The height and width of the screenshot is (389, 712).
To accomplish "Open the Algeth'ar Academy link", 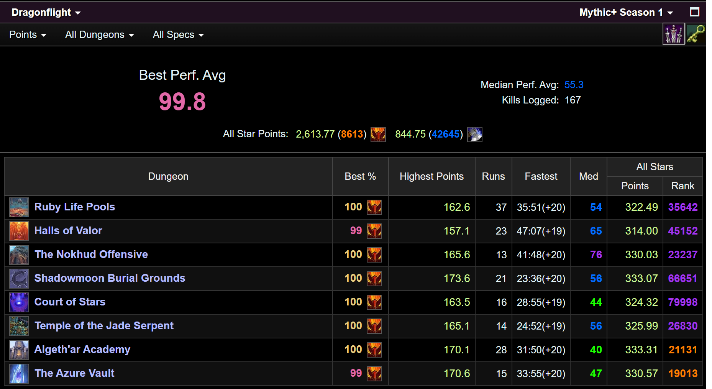I will coord(82,350).
